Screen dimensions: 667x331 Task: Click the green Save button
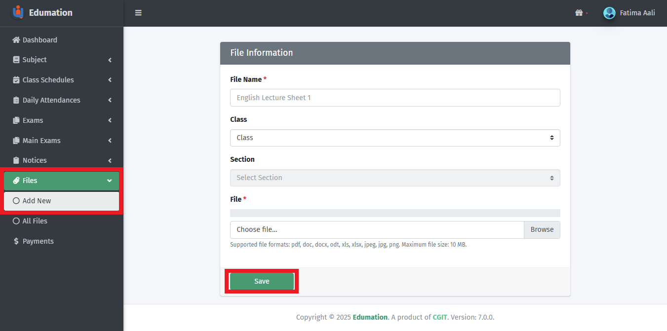(262, 281)
